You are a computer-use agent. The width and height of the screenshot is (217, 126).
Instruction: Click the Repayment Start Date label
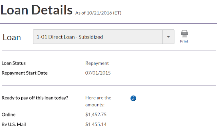click(x=24, y=73)
